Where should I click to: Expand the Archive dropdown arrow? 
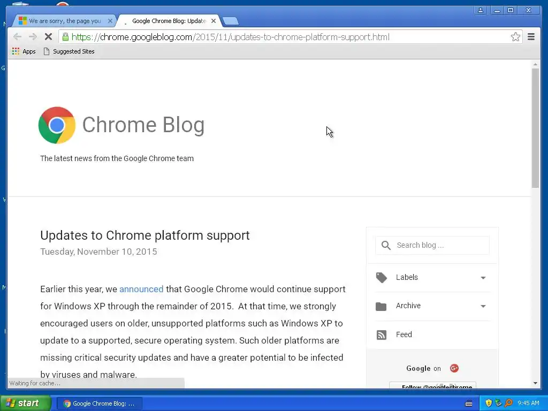pyautogui.click(x=483, y=306)
